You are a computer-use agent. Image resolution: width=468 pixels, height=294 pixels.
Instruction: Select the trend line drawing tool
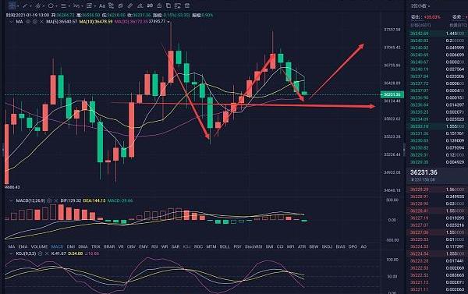click(25, 5)
